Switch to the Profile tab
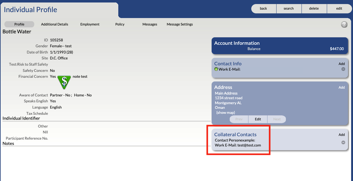The image size is (353, 181). [x=19, y=24]
